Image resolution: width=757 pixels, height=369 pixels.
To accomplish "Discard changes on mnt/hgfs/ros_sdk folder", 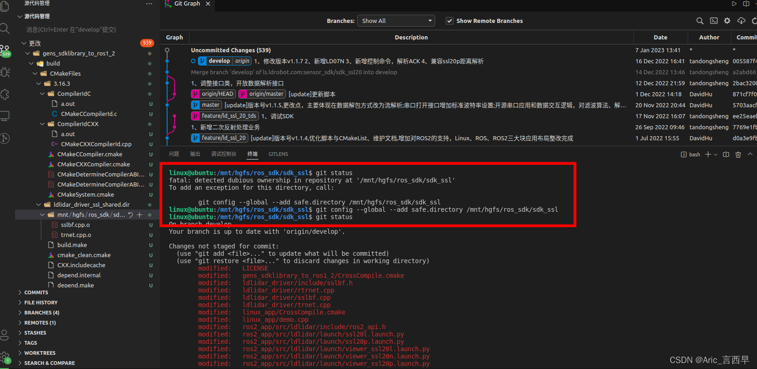I will click(x=131, y=215).
